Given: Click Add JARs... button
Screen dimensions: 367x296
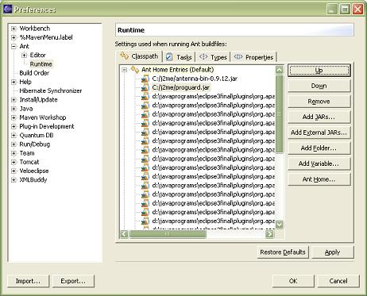Looking at the screenshot, I should [x=319, y=117].
